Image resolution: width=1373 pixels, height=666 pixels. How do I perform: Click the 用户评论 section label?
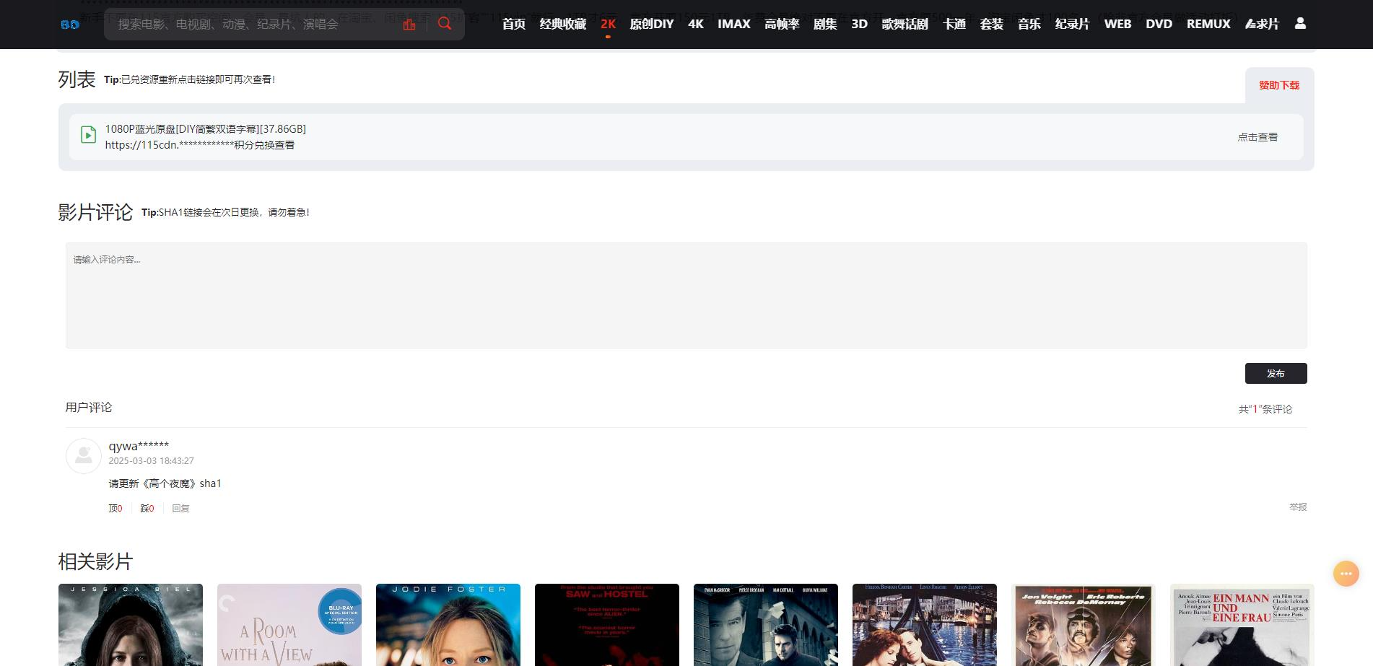(89, 407)
